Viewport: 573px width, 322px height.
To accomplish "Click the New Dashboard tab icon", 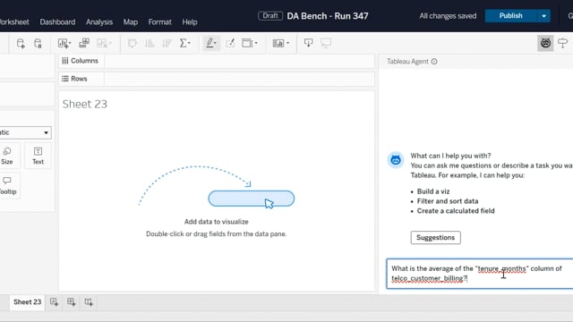I will click(x=72, y=302).
